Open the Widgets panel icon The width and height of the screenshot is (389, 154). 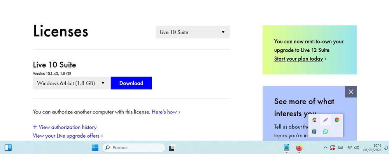[8, 148]
